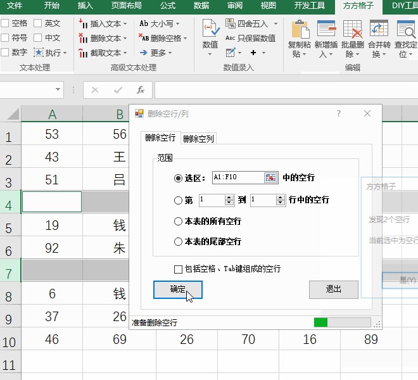
Task: Click the formula bar input area
Action: pos(286,90)
